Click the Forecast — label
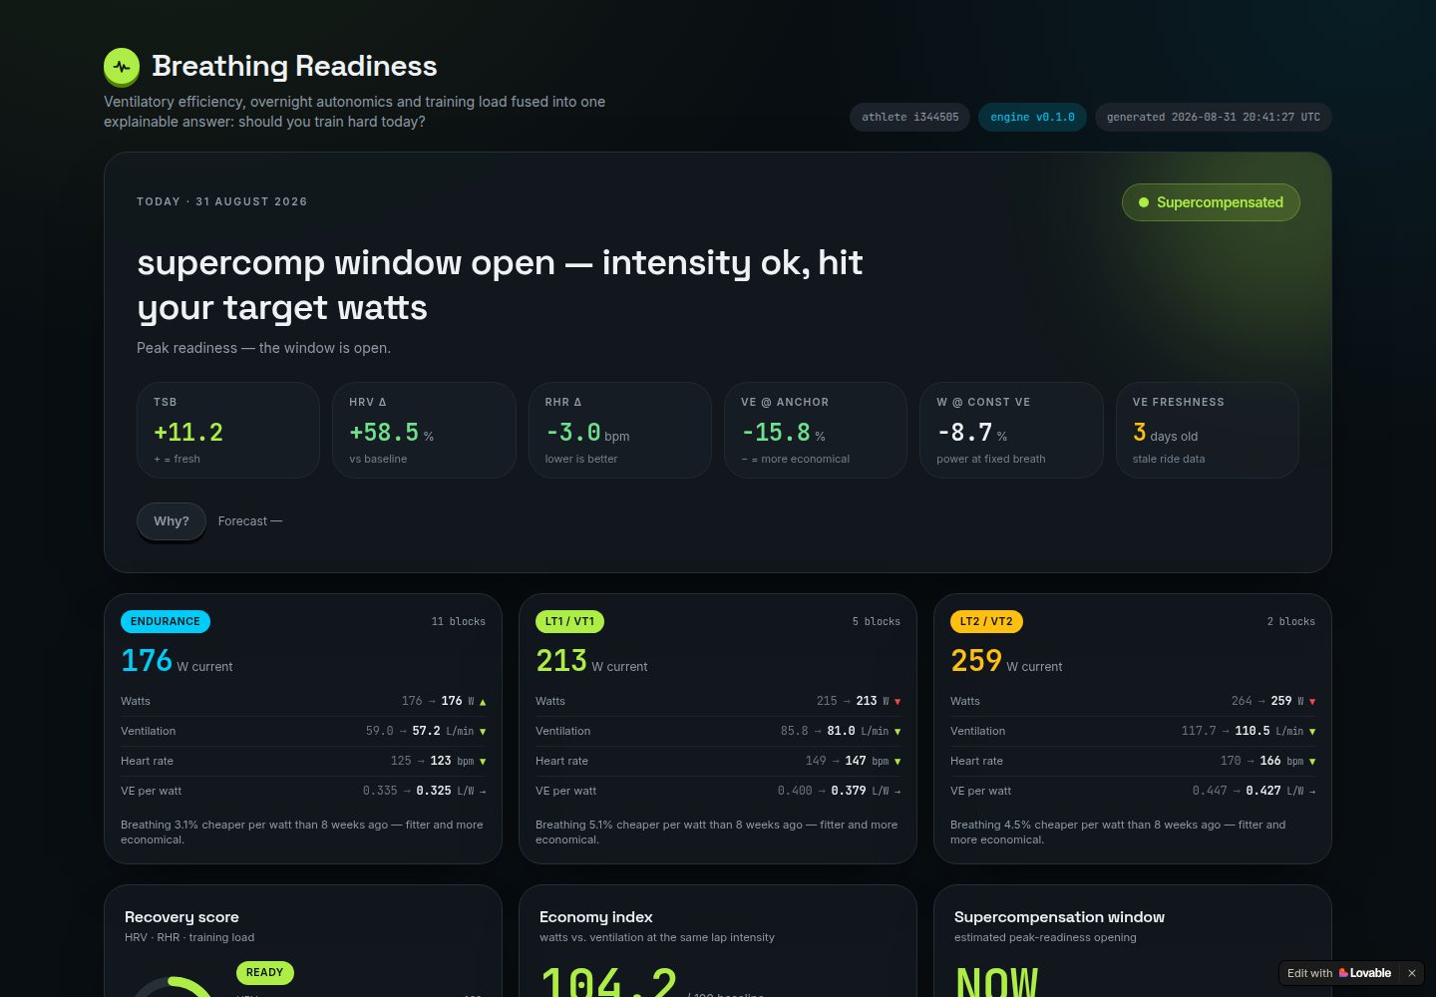This screenshot has width=1436, height=997. coord(250,521)
